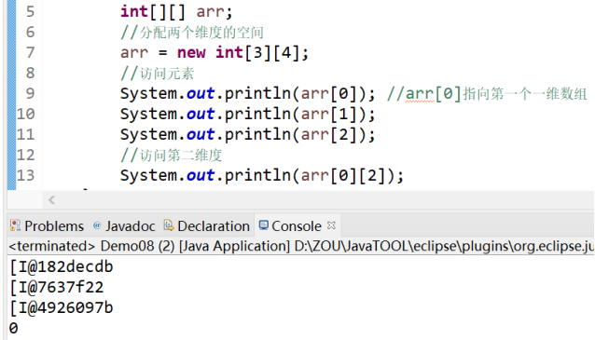
Task: Click line number 7 in the gutter
Action: (31, 52)
